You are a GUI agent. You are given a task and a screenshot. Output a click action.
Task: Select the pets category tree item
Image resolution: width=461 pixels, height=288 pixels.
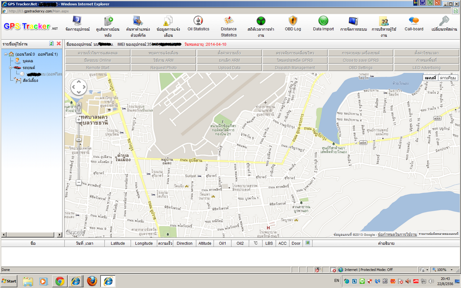26,80
